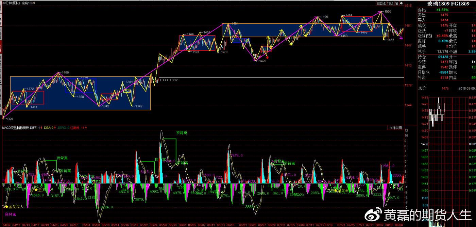
Task: Open the 指标说明 indicator description
Action: [x=395, y=128]
